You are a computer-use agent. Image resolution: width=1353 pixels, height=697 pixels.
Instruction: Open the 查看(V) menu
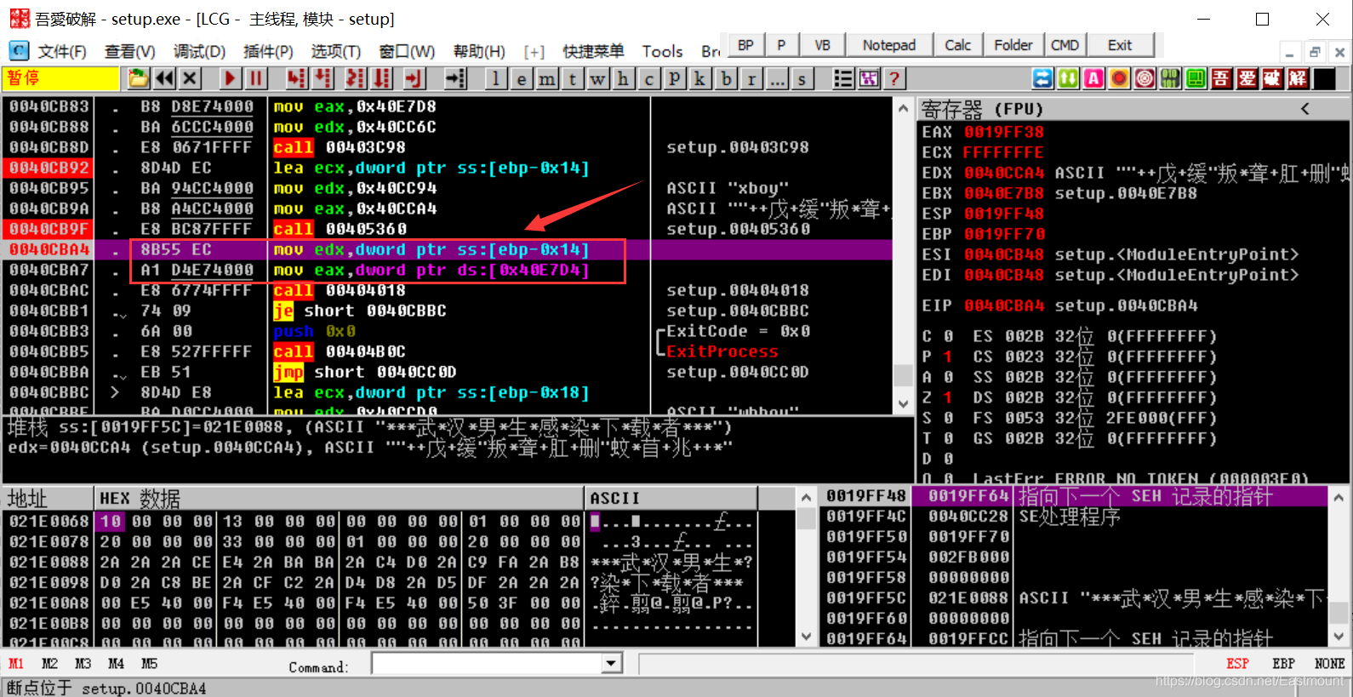click(129, 52)
